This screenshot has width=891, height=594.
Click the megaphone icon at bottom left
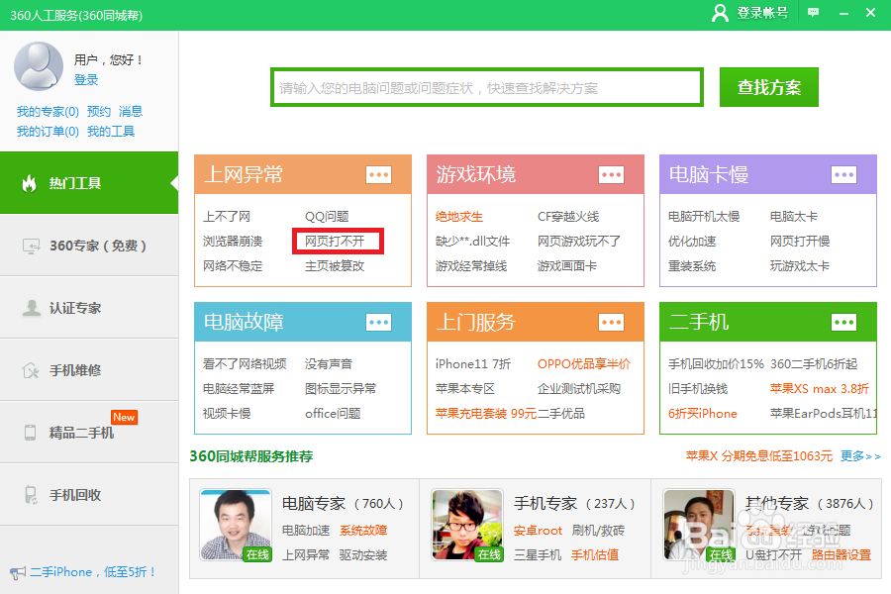[x=18, y=572]
